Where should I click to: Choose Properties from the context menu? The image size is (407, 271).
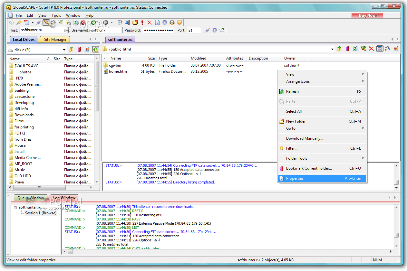tap(295, 178)
